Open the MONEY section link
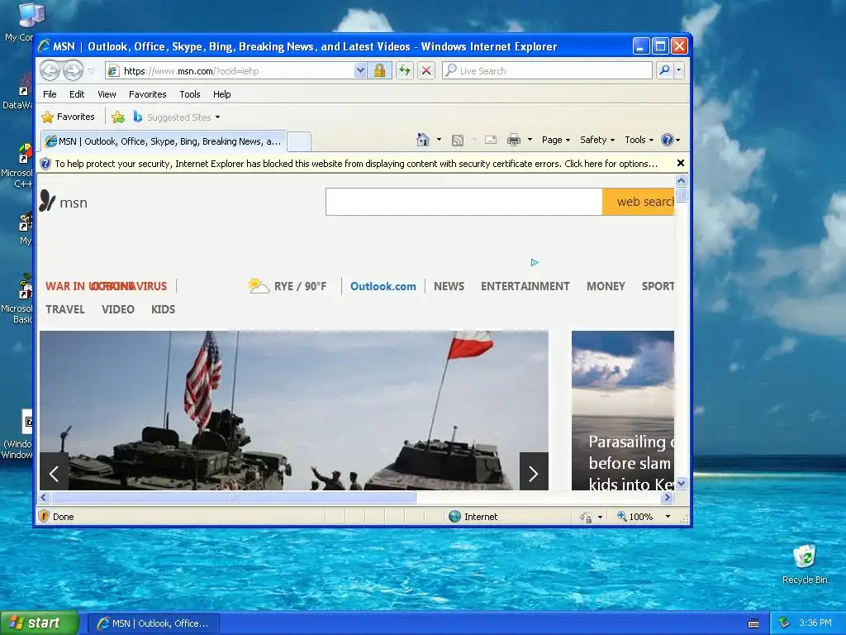 pyautogui.click(x=606, y=286)
